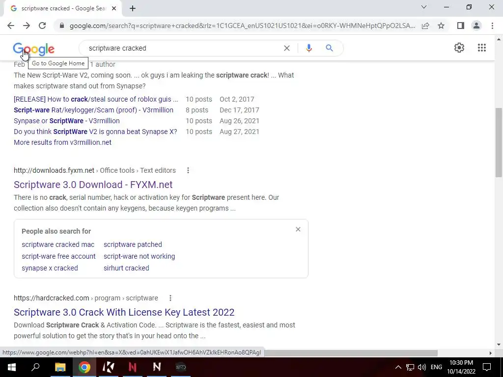This screenshot has height=377, width=503.
Task: Click the search query input field
Action: coord(183,48)
